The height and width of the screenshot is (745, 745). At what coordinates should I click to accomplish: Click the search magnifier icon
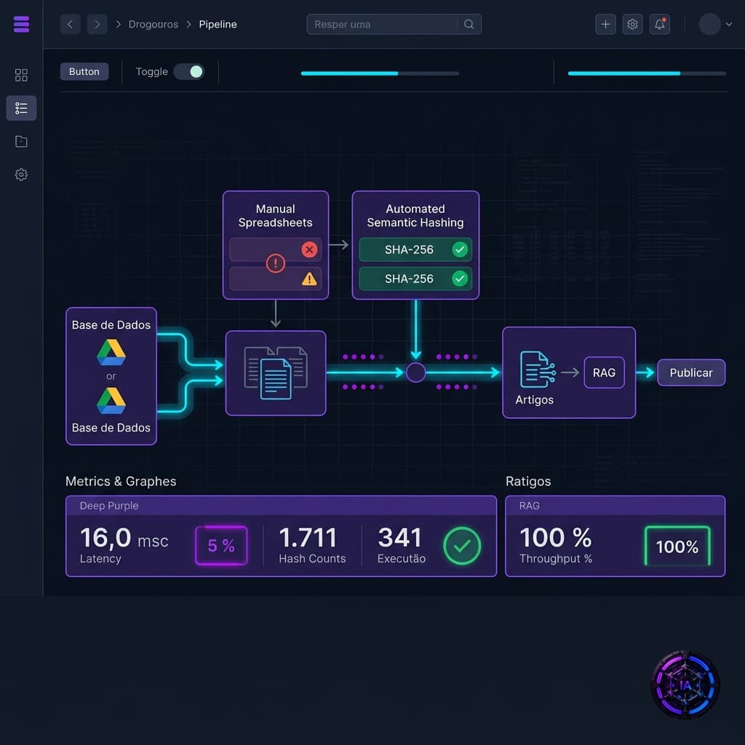(x=469, y=24)
